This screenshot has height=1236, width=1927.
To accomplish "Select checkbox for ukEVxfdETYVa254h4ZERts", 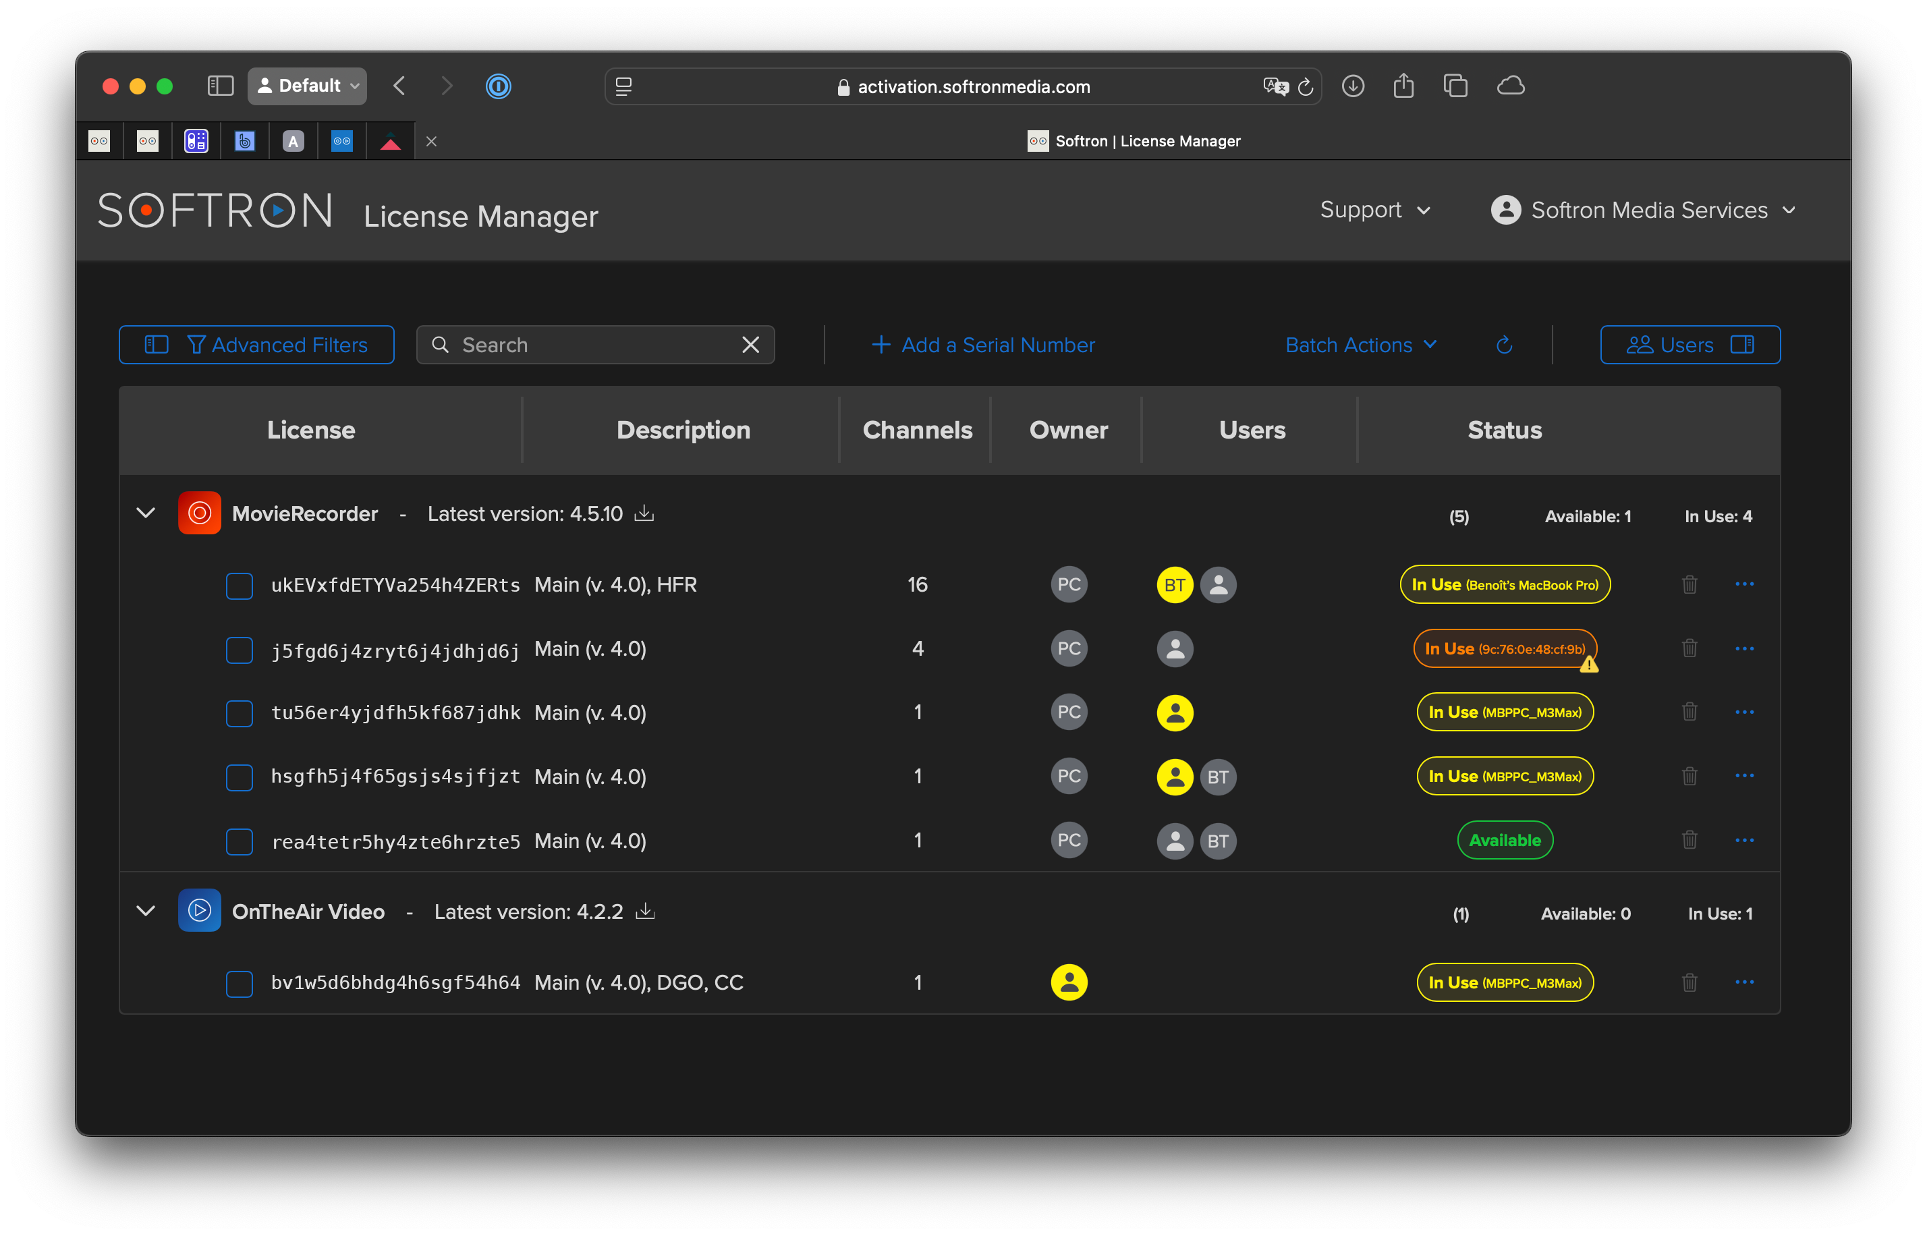I will [239, 585].
